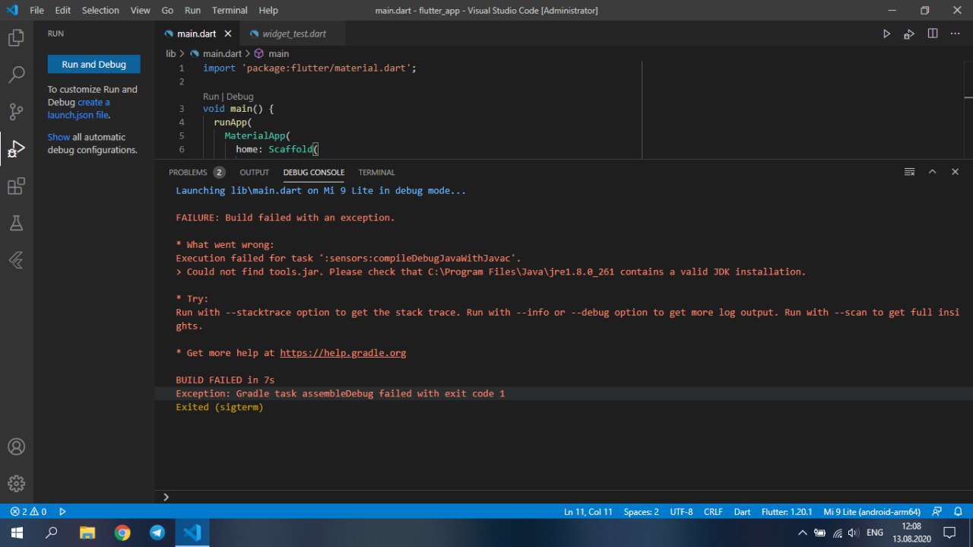This screenshot has width=973, height=547.
Task: Open Google Chrome from taskbar
Action: click(122, 533)
